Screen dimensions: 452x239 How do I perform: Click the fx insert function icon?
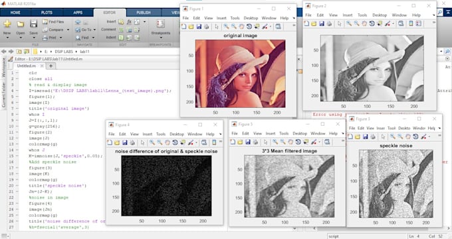pyautogui.click(x=129, y=22)
